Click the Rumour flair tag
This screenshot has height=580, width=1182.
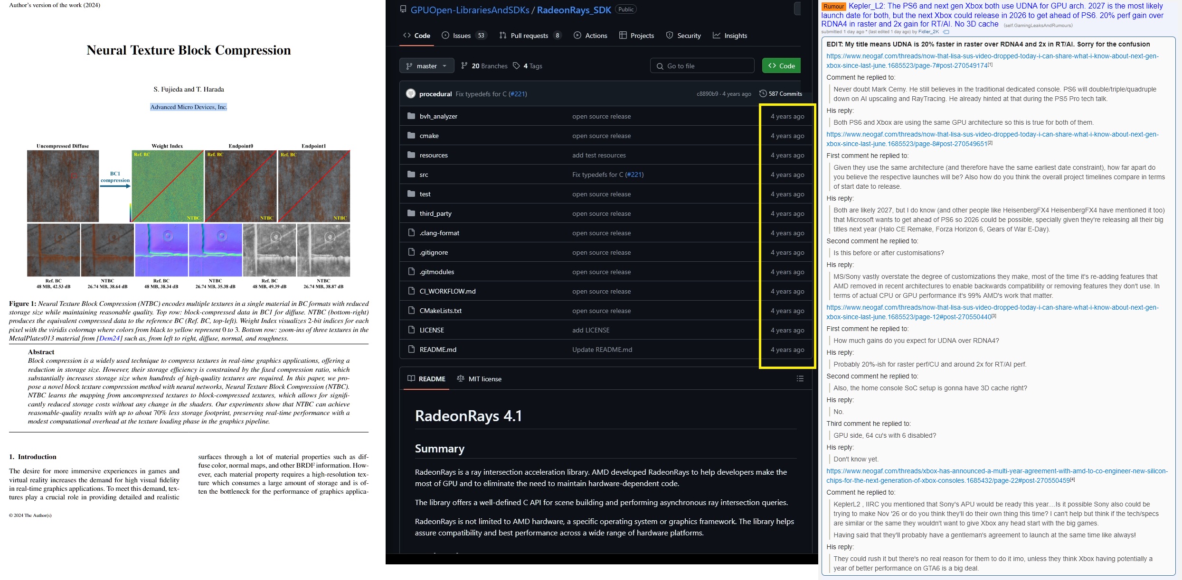(x=834, y=6)
